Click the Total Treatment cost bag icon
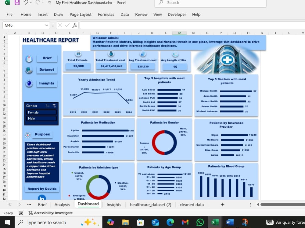This screenshot has width=305, height=228. [x=111, y=53]
